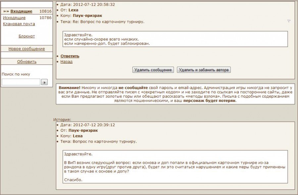Open the Входящие inbox folder
This screenshot has width=298, height=195.
(x=21, y=11)
